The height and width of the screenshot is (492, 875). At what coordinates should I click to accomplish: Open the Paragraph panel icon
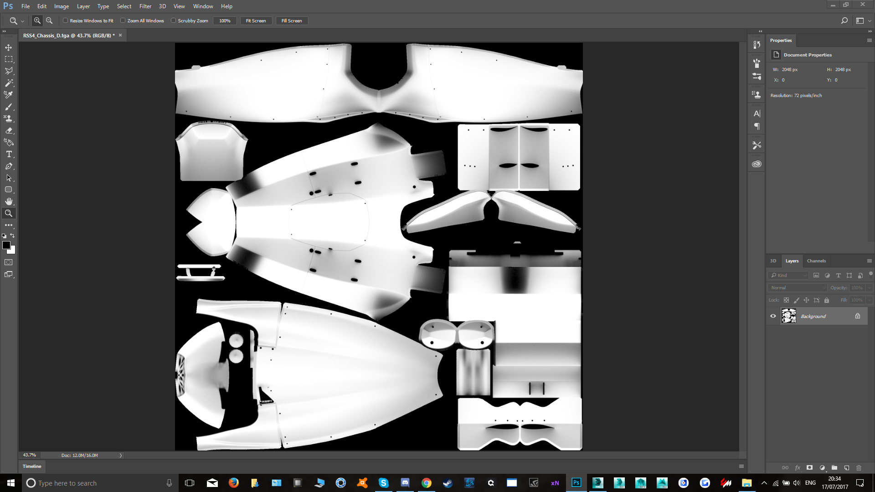(x=757, y=126)
